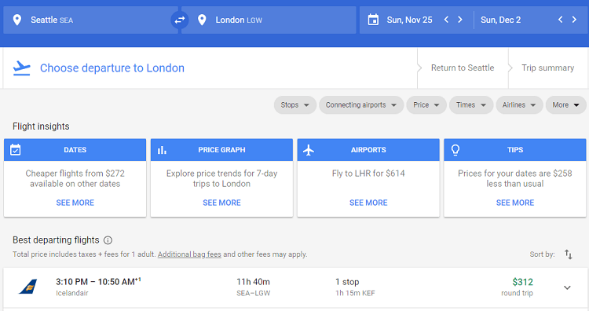Click the calendar icon beside departure date

373,20
